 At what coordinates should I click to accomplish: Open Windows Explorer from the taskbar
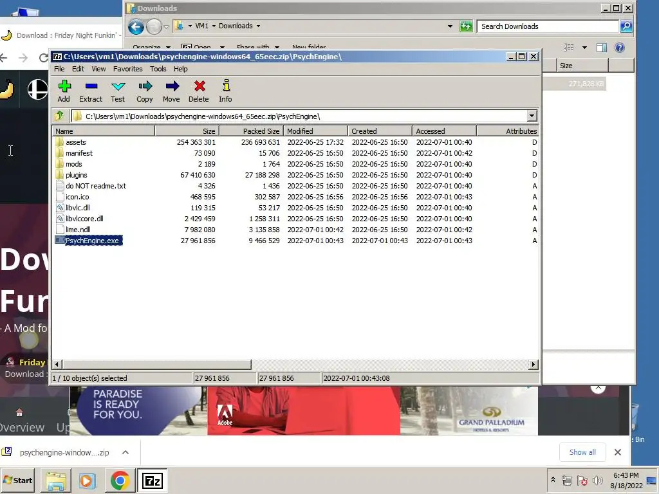(x=56, y=481)
